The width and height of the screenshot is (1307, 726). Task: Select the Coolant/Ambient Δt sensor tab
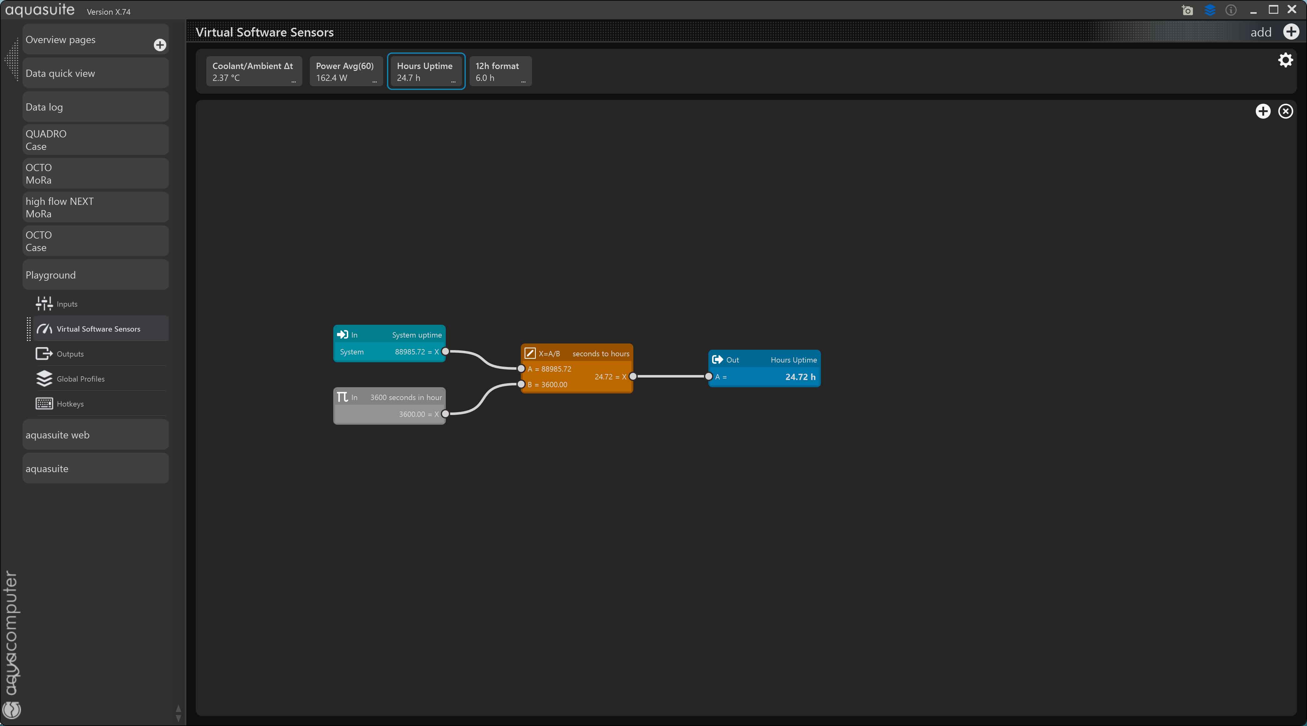(x=252, y=71)
